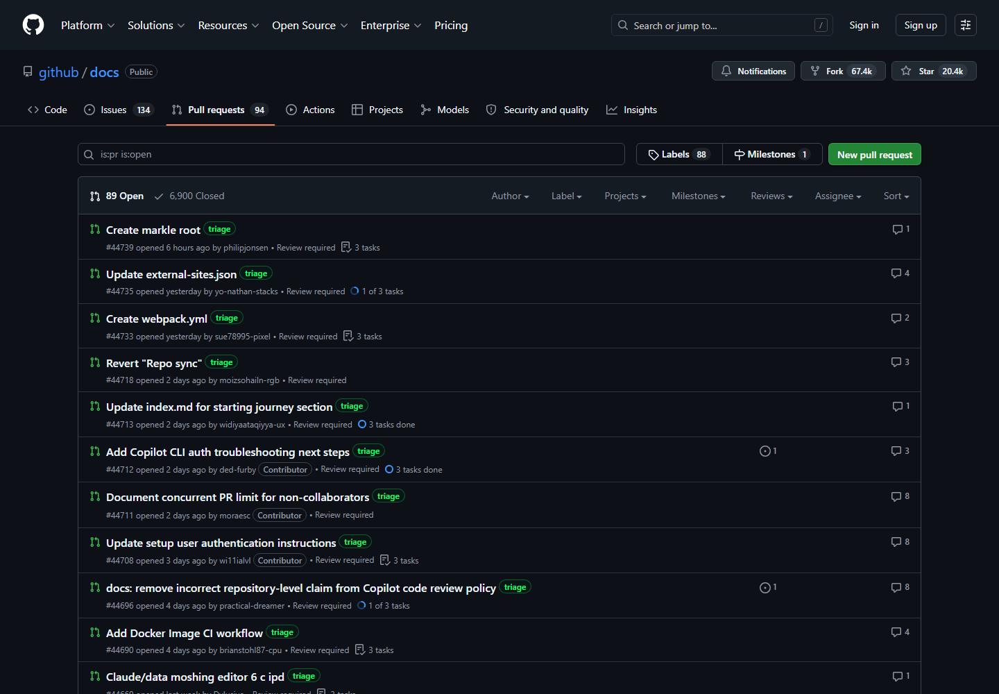This screenshot has width=999, height=694.
Task: Click tasks done icon for Copilot CLI auth PR
Action: [389, 469]
